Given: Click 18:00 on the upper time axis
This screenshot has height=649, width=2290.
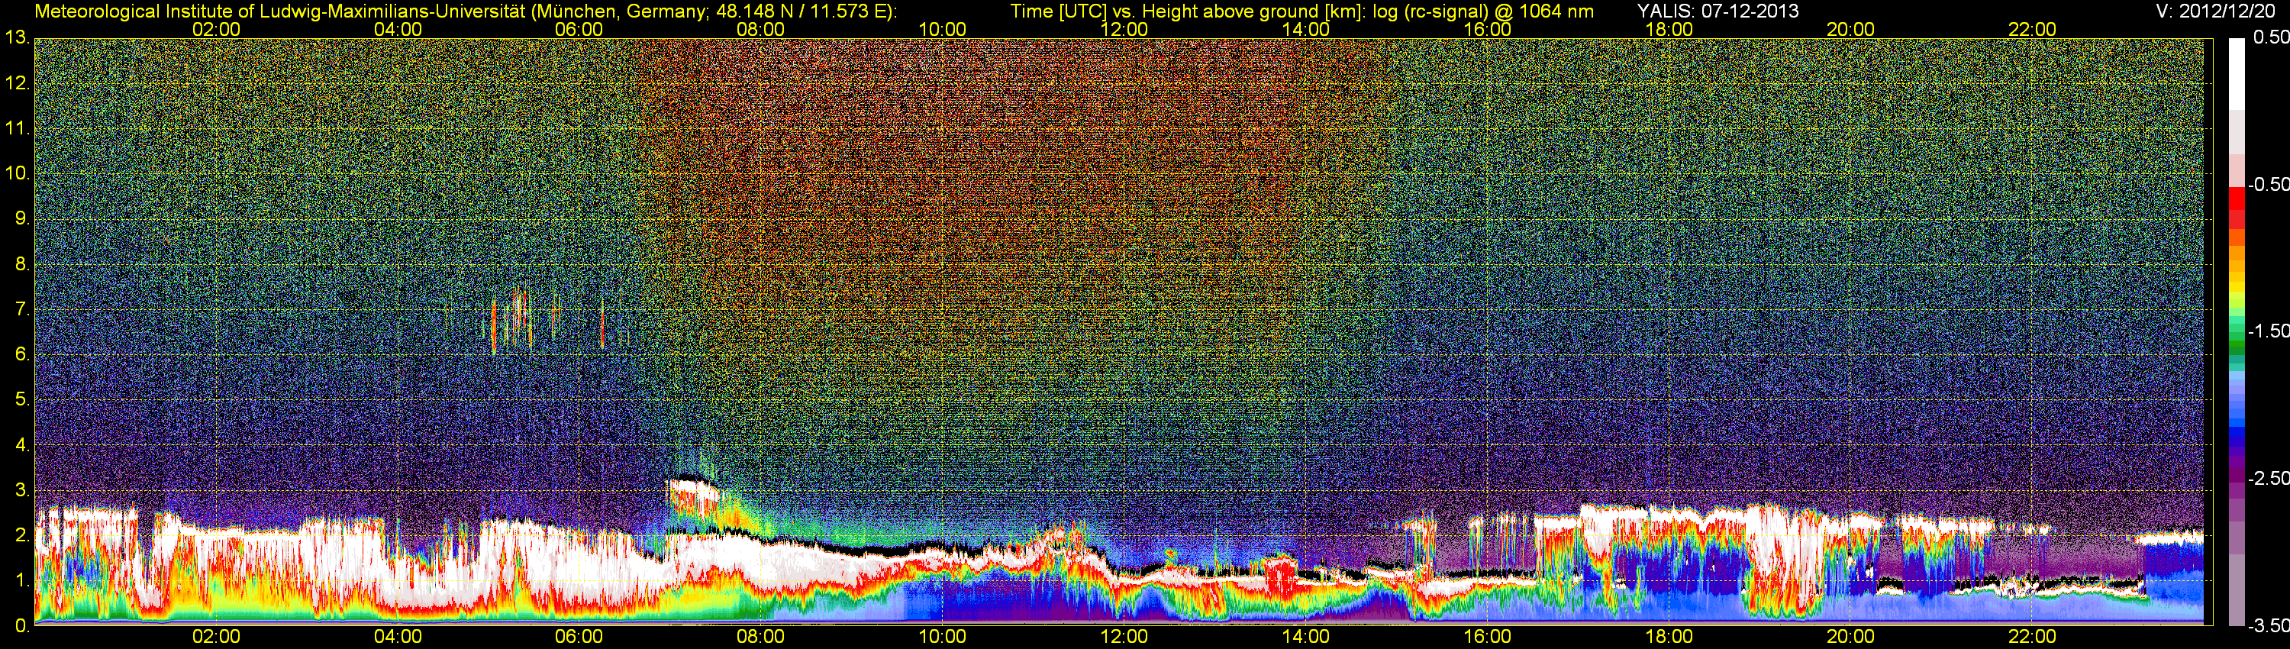Looking at the screenshot, I should point(1669,29).
